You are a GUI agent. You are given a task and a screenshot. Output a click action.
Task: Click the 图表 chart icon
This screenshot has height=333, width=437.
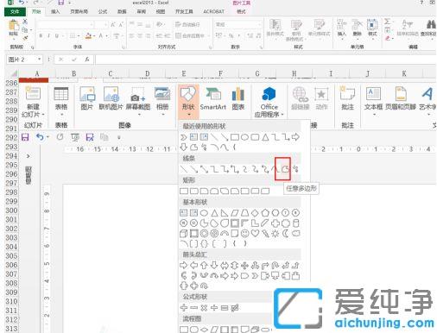[x=238, y=94]
